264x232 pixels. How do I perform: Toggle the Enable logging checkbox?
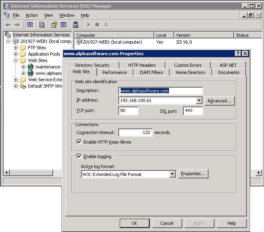[79, 156]
